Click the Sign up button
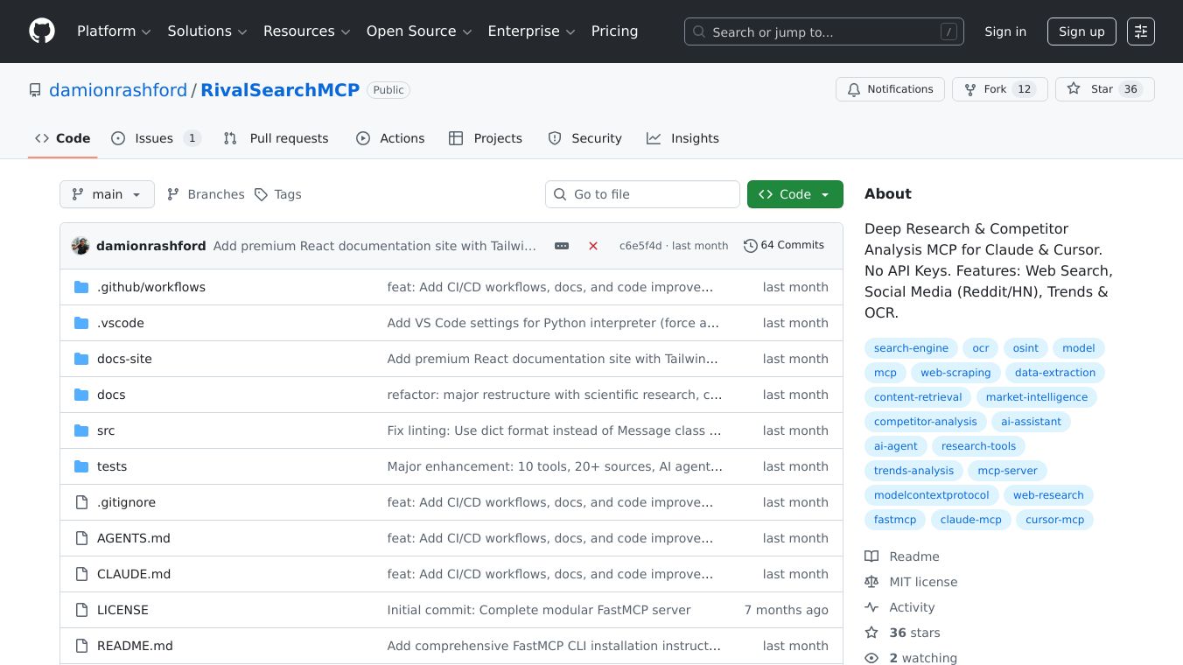This screenshot has width=1183, height=665. (x=1081, y=31)
